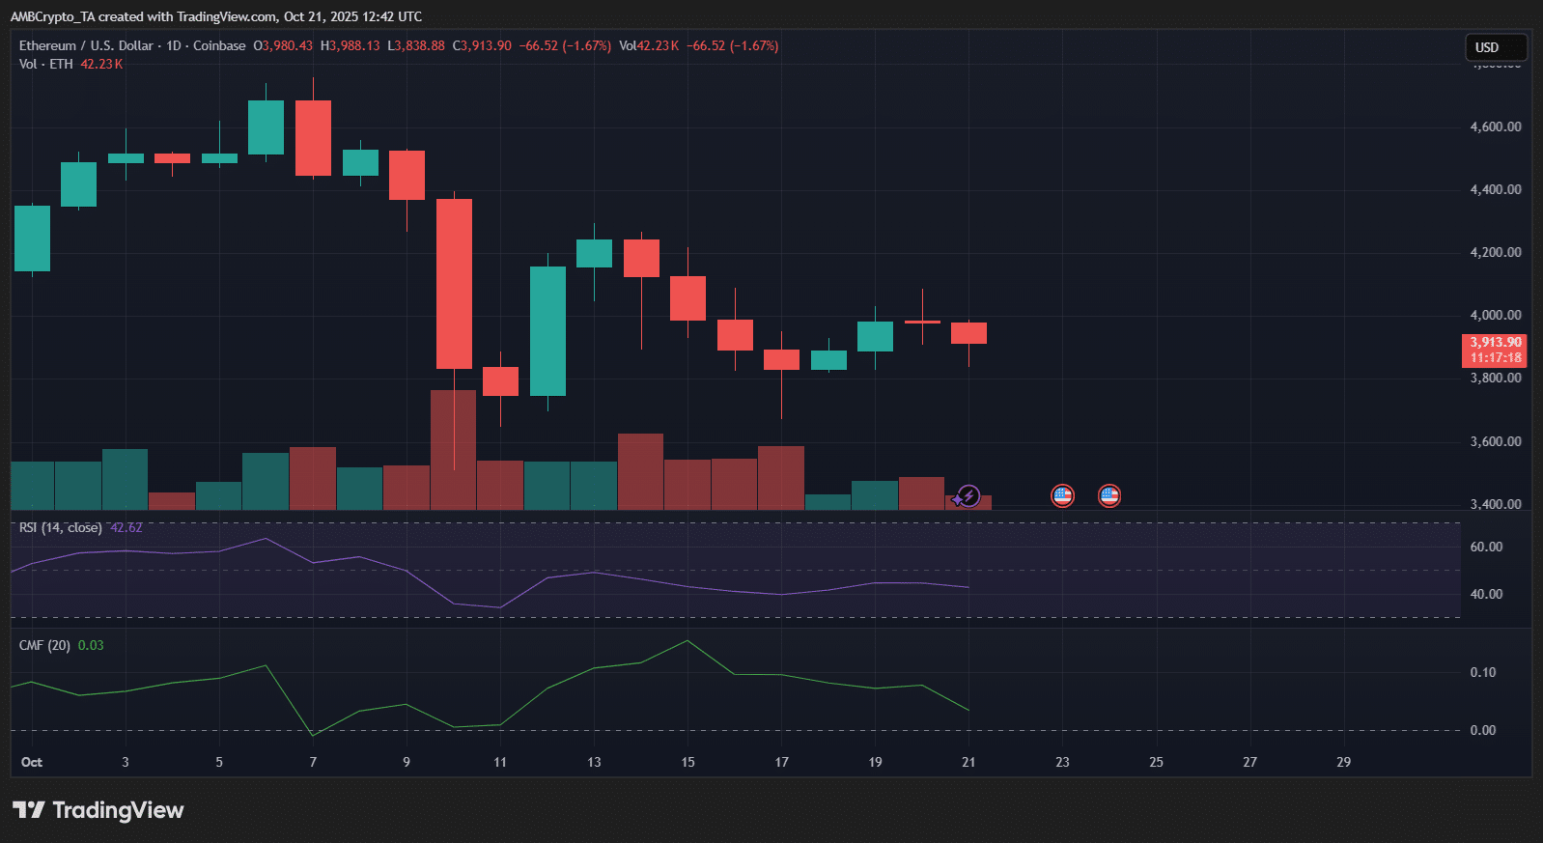The height and width of the screenshot is (843, 1543).
Task: Click the CMF 0.10 scale label
Action: [1482, 672]
